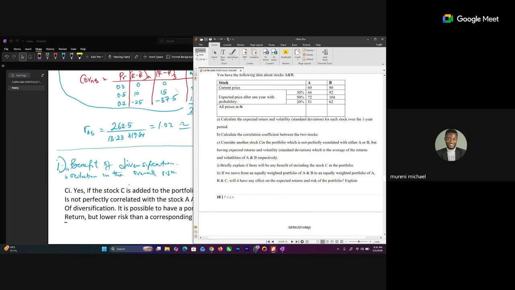The image size is (515, 290).
Task: Pick the Lasso Select tool in OneNote
Action: pyautogui.click(x=30, y=57)
